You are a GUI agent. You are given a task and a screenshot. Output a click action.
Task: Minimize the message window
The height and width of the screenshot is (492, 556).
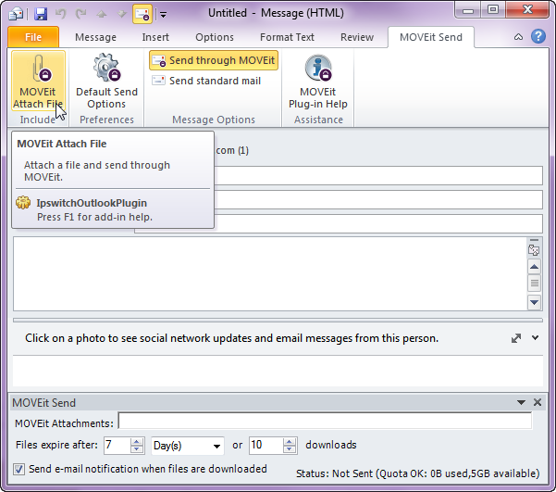tap(468, 11)
